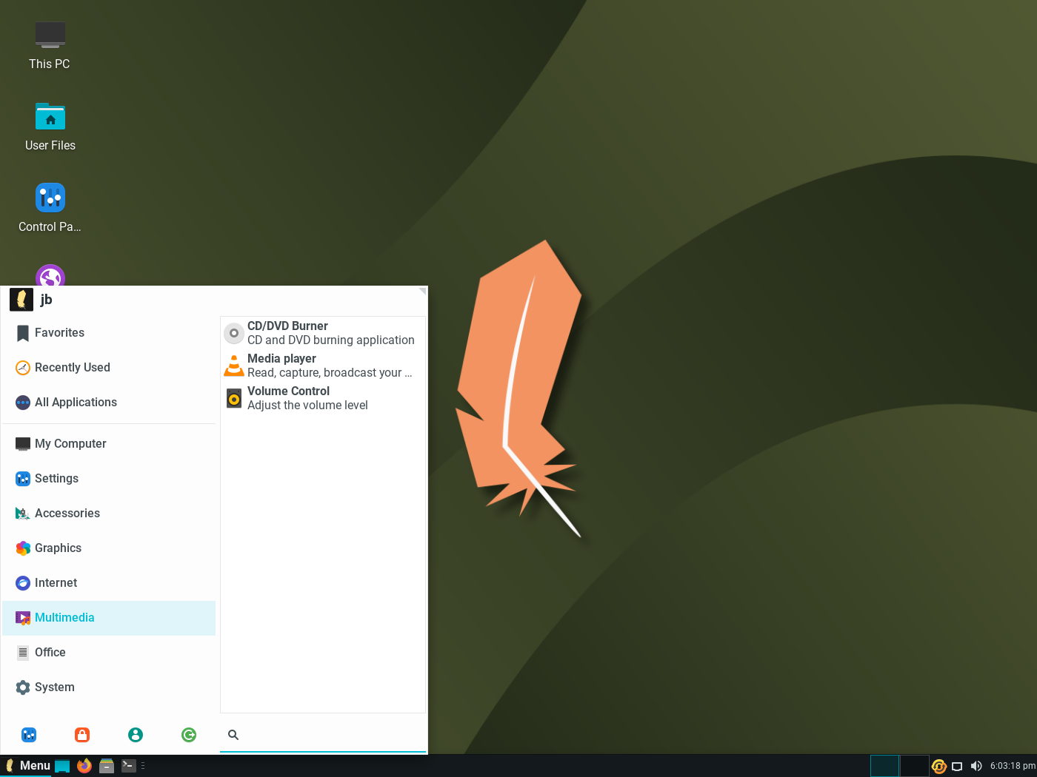Click the menu search field
This screenshot has height=777, width=1037.
tap(323, 735)
